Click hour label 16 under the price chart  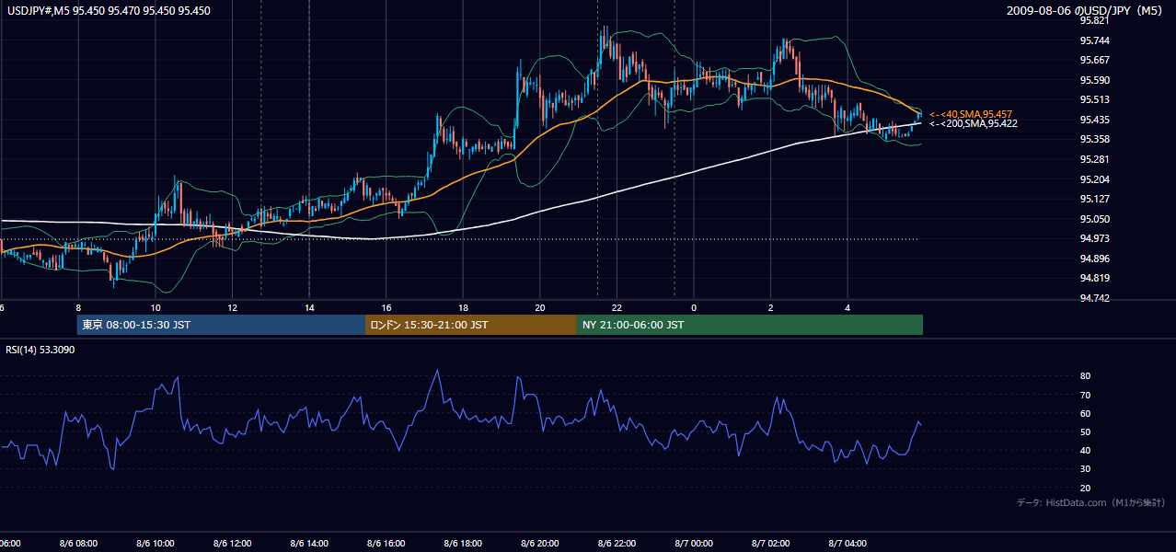(x=386, y=308)
